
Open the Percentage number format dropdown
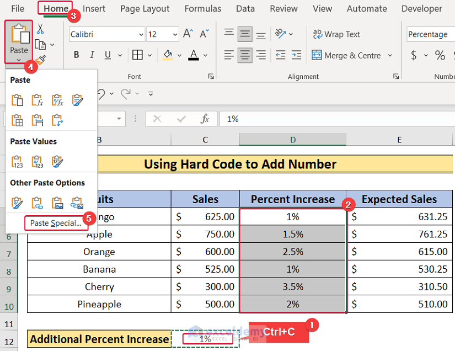coord(431,34)
